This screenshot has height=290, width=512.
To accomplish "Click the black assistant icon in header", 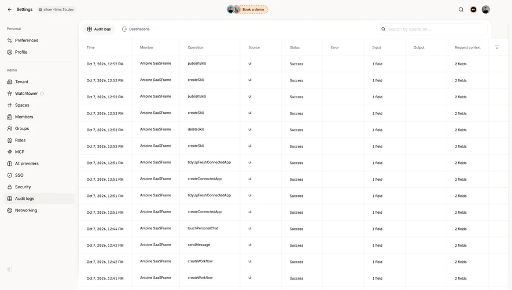I will pyautogui.click(x=473, y=9).
